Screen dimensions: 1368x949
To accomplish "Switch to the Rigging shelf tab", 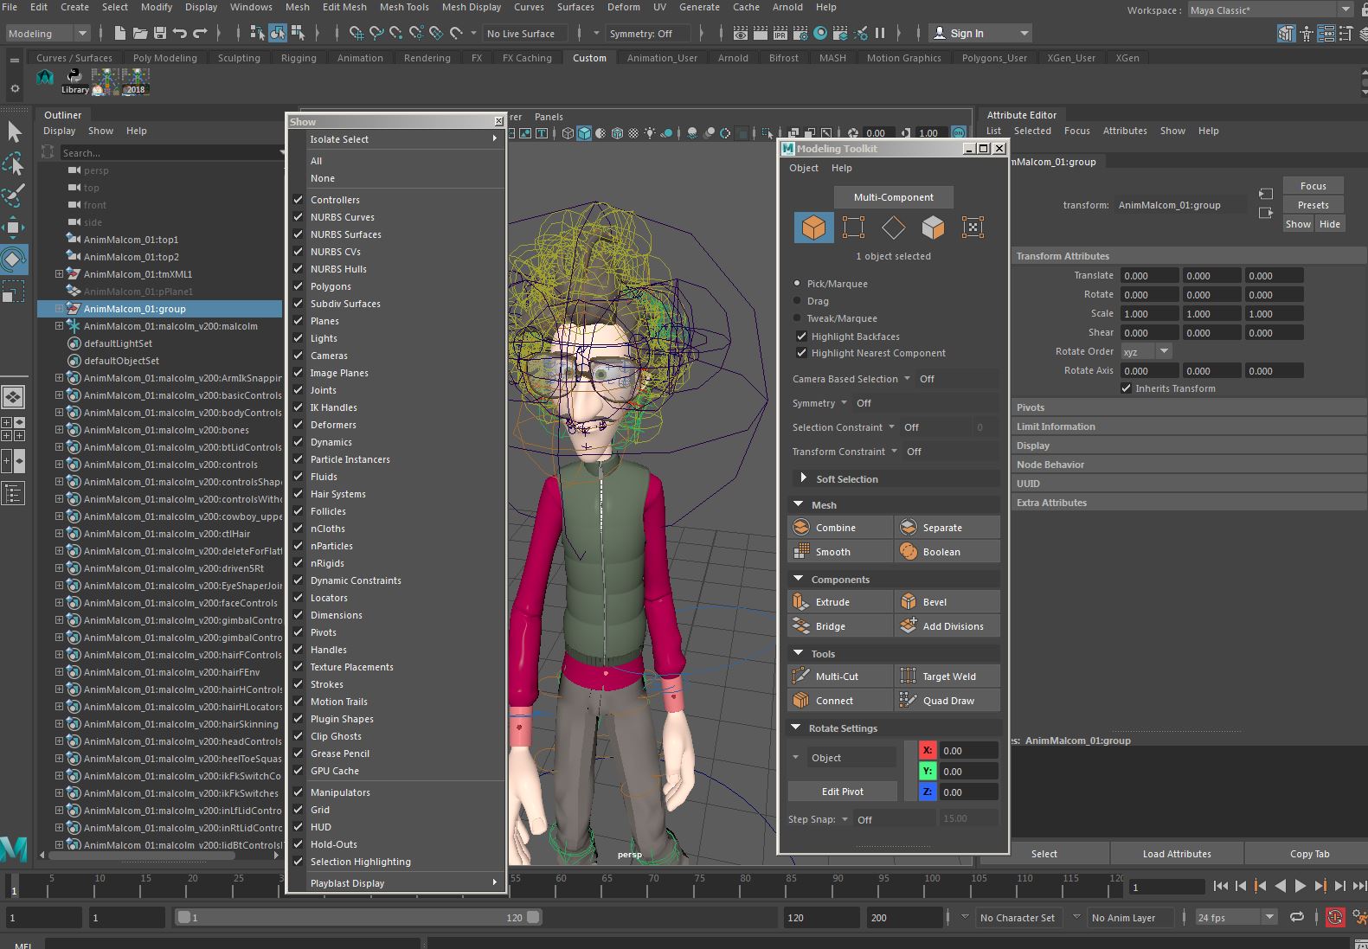I will (x=298, y=58).
